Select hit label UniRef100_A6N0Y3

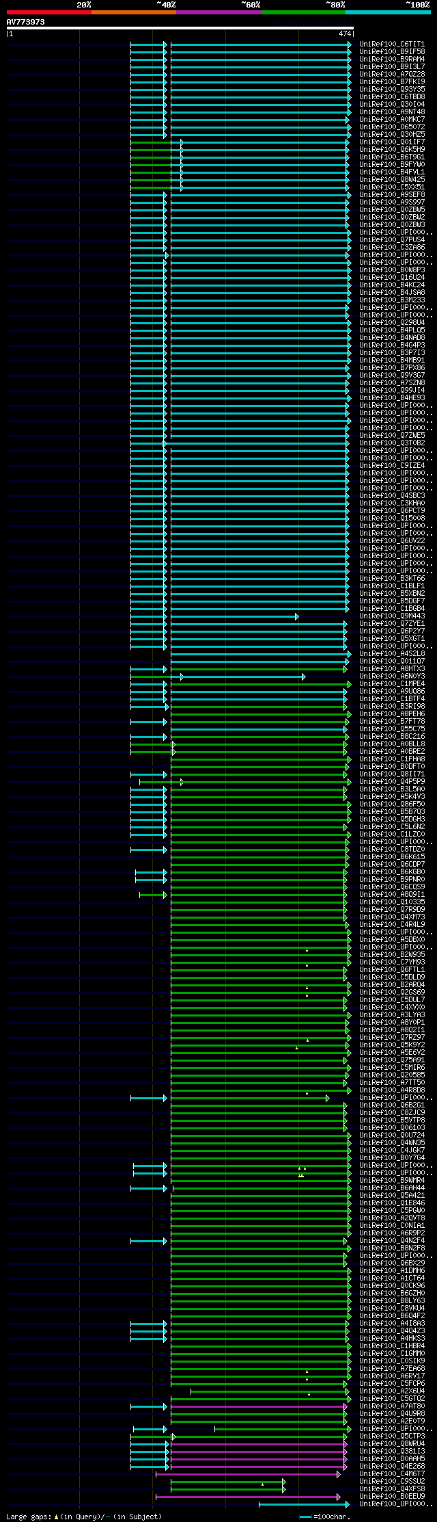(392, 677)
